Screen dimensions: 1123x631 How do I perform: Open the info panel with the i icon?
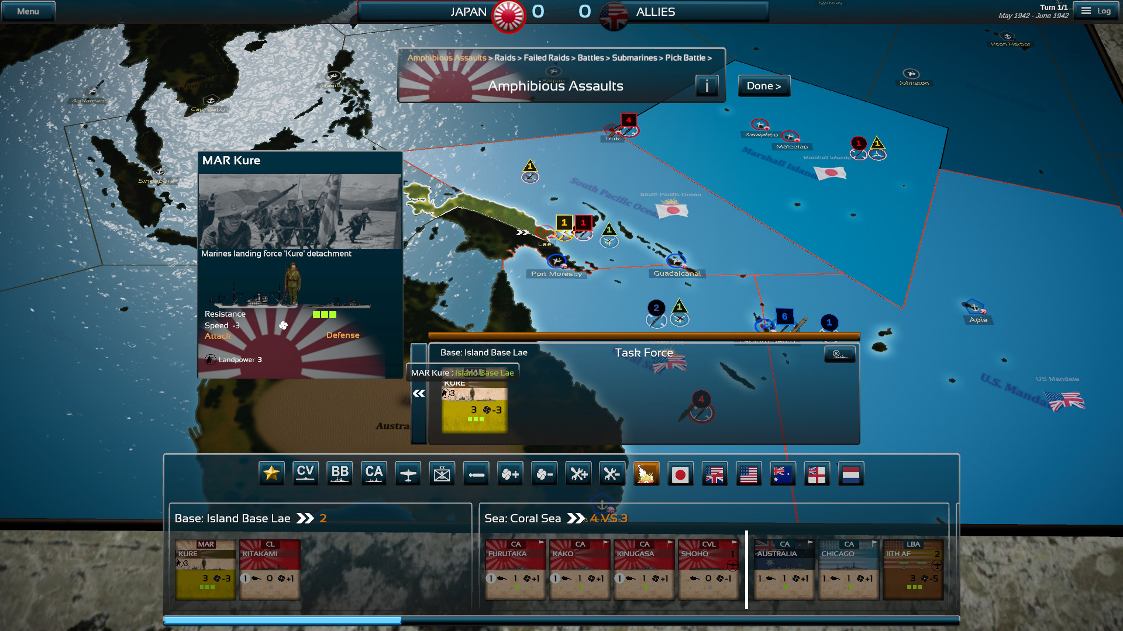[707, 86]
